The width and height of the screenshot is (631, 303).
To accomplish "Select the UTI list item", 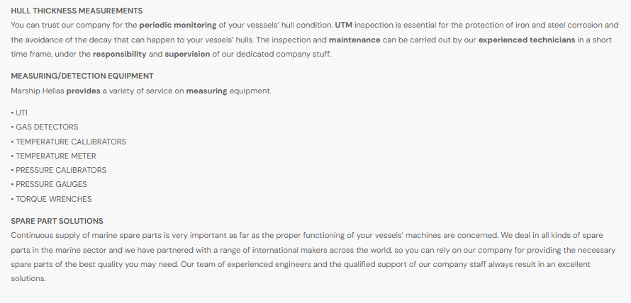I will (21, 113).
